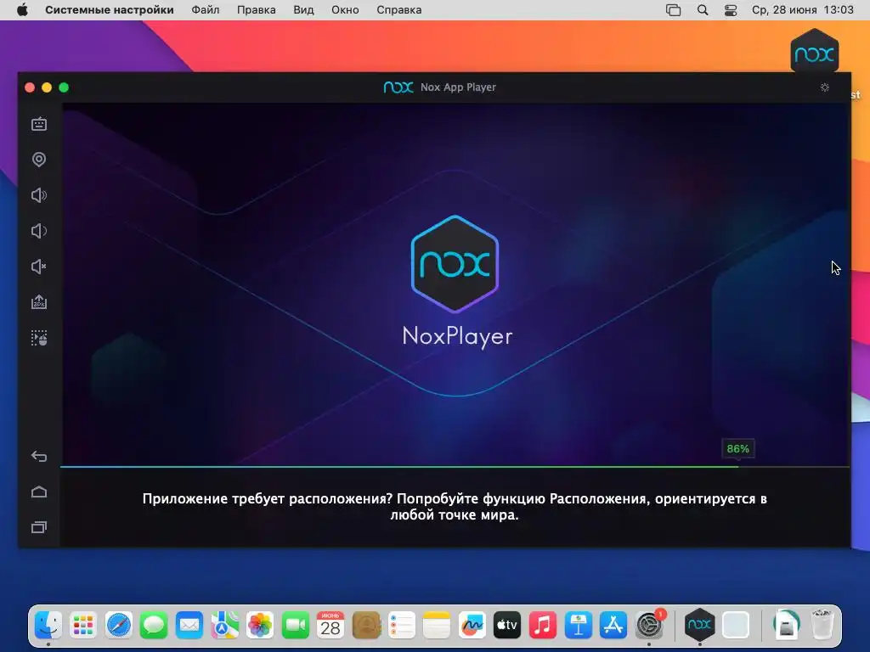
Task: Open Reminders from the Dock
Action: click(401, 626)
